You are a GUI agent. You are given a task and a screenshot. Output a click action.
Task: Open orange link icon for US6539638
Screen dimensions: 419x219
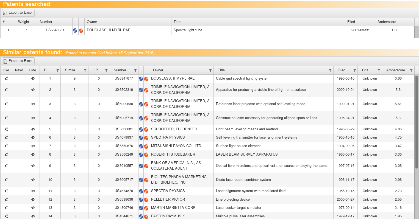coord(146,200)
